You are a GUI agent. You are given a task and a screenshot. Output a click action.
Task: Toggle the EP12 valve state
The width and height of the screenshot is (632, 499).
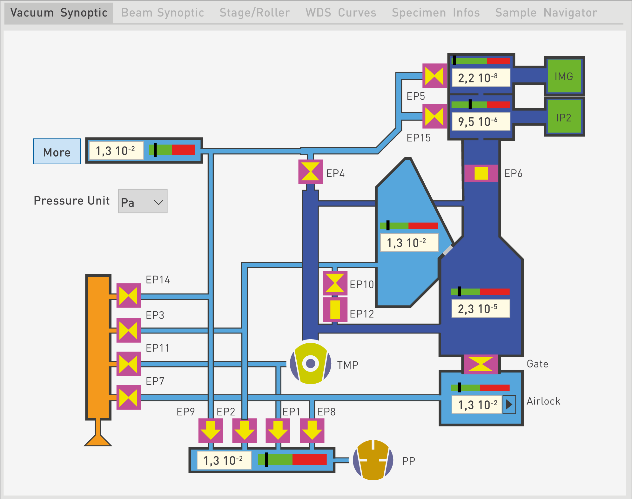335,310
